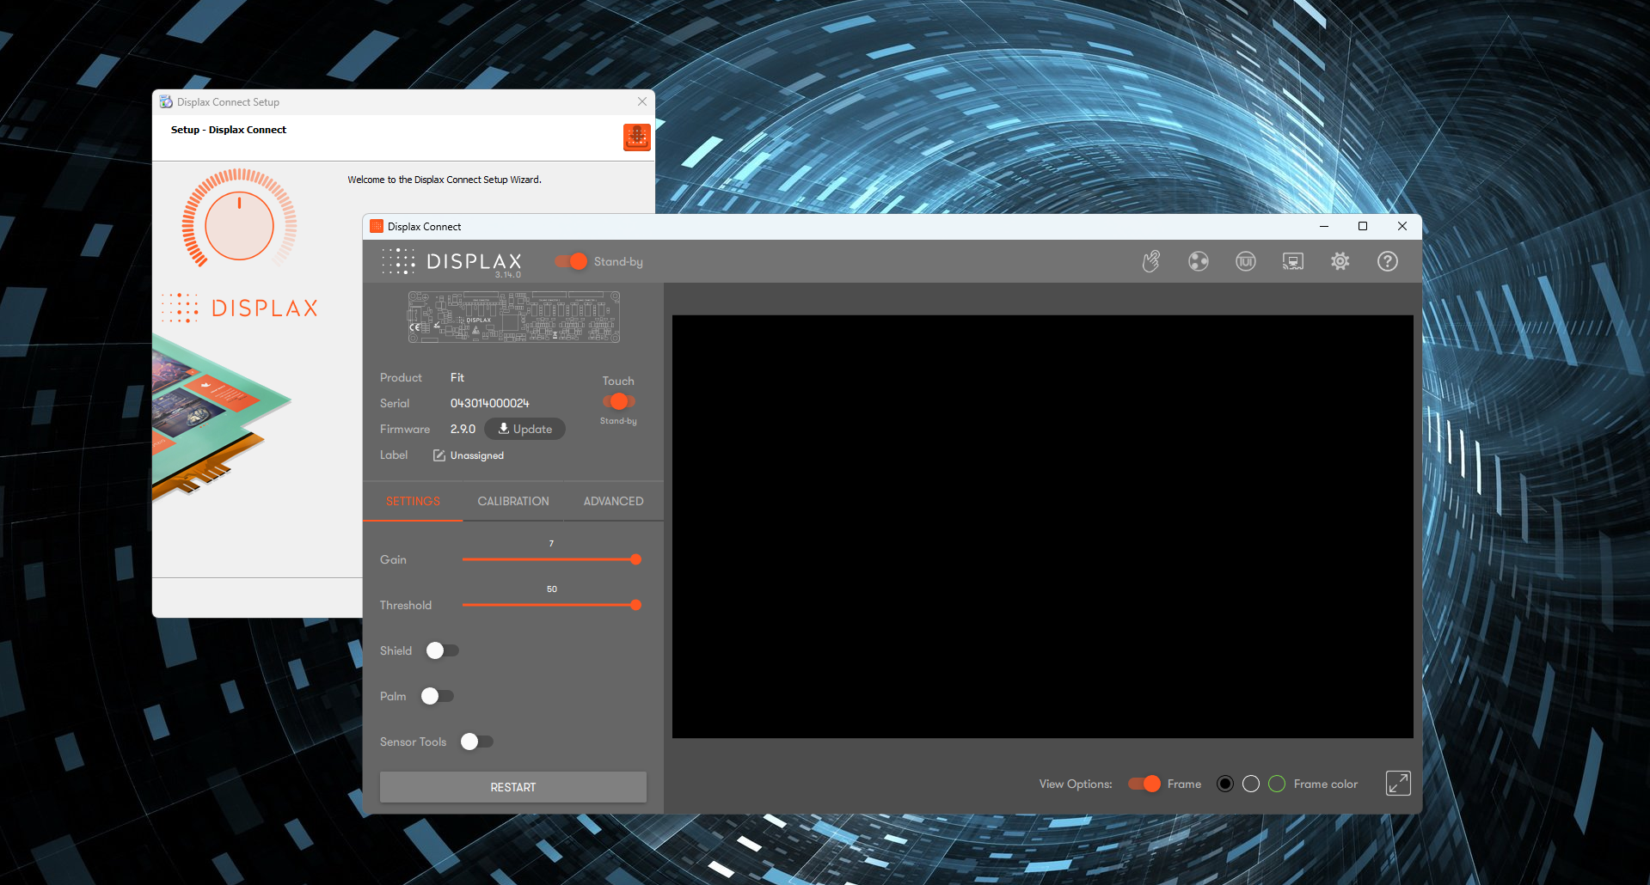Minimize the Displax Connect window
This screenshot has height=885, width=1650.
[x=1324, y=226]
